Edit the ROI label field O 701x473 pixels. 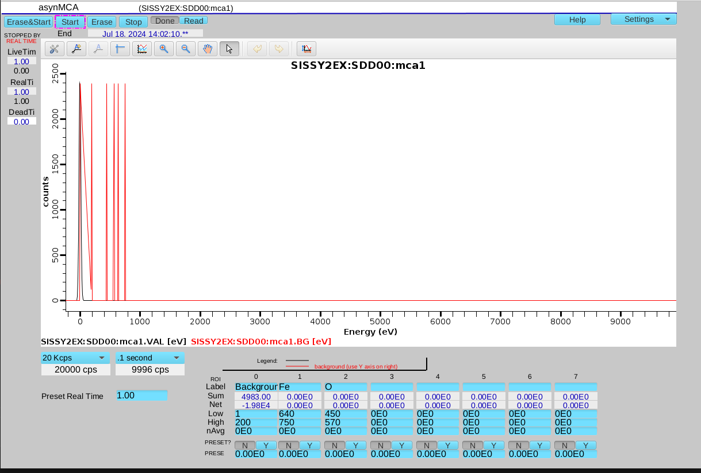[x=346, y=387]
